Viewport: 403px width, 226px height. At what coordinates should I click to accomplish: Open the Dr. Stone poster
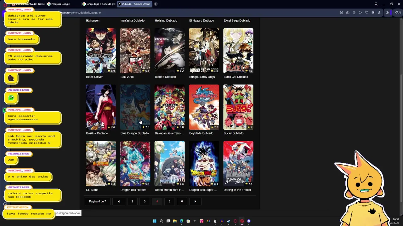pos(101,164)
